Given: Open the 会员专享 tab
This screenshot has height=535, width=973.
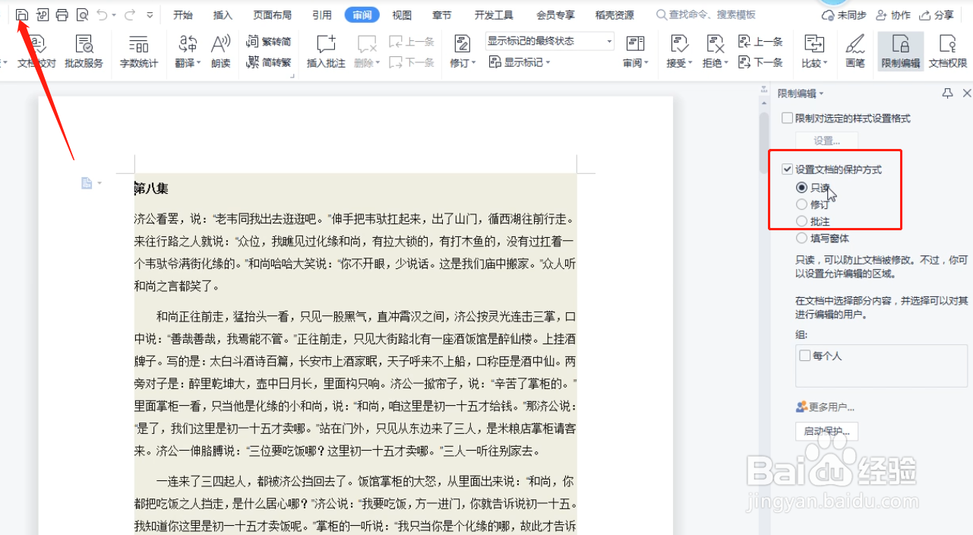Looking at the screenshot, I should click(x=555, y=15).
